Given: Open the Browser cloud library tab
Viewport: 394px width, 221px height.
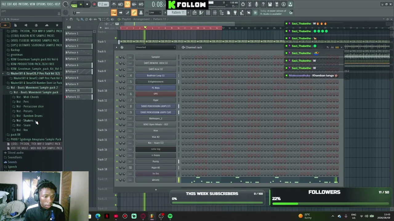Looking at the screenshot, I should click(x=47, y=25).
